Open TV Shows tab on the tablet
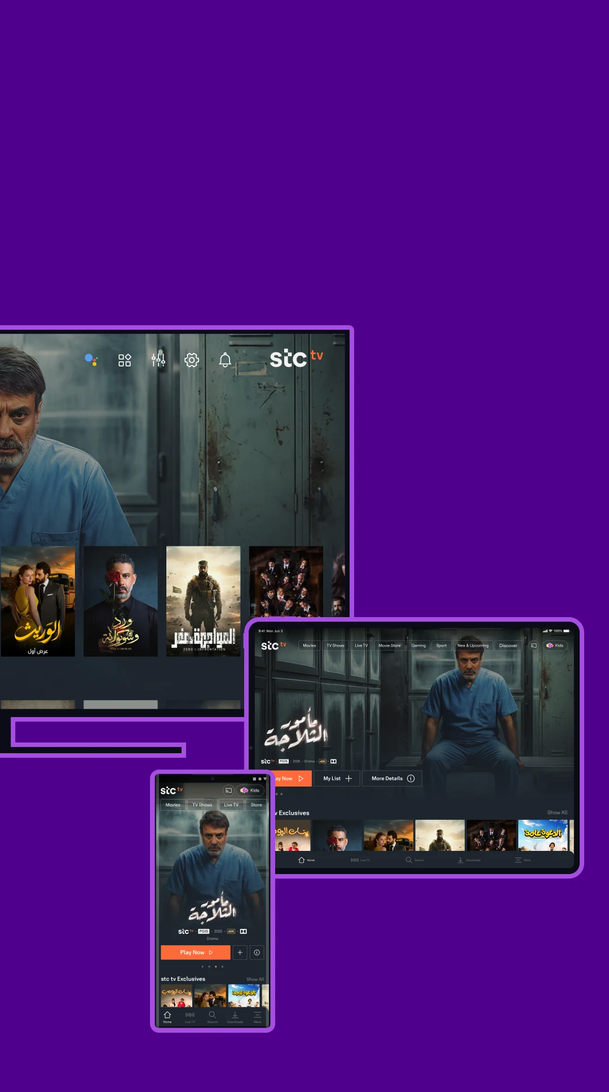Image resolution: width=609 pixels, height=1092 pixels. pos(336,645)
